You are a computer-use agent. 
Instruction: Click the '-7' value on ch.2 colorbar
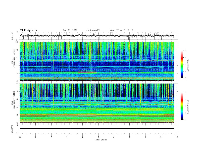tap(185, 120)
